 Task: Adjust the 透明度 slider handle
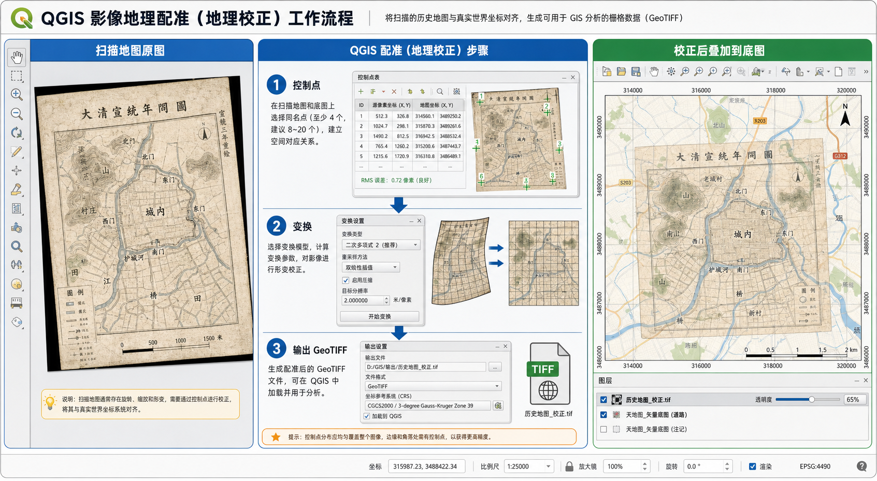(x=812, y=400)
